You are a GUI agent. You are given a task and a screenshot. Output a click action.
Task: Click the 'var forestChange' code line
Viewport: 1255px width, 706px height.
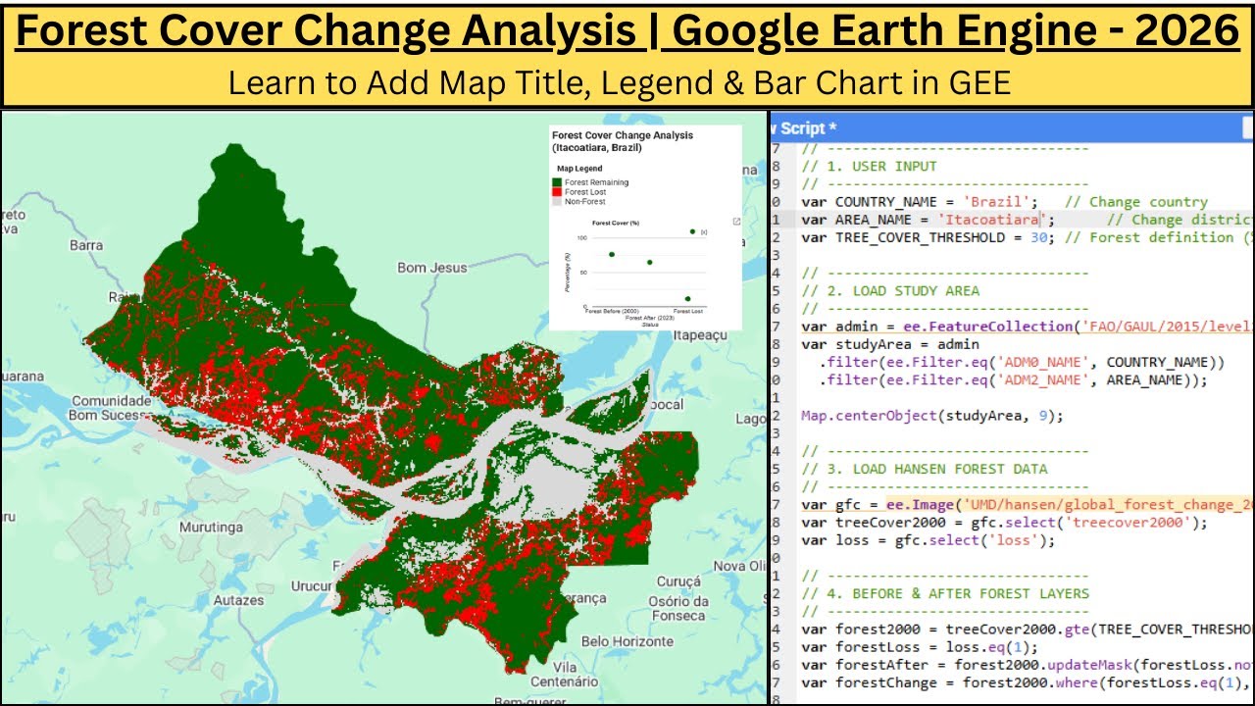1027,682
